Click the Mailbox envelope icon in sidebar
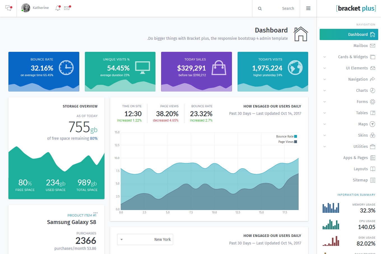 (x=372, y=46)
